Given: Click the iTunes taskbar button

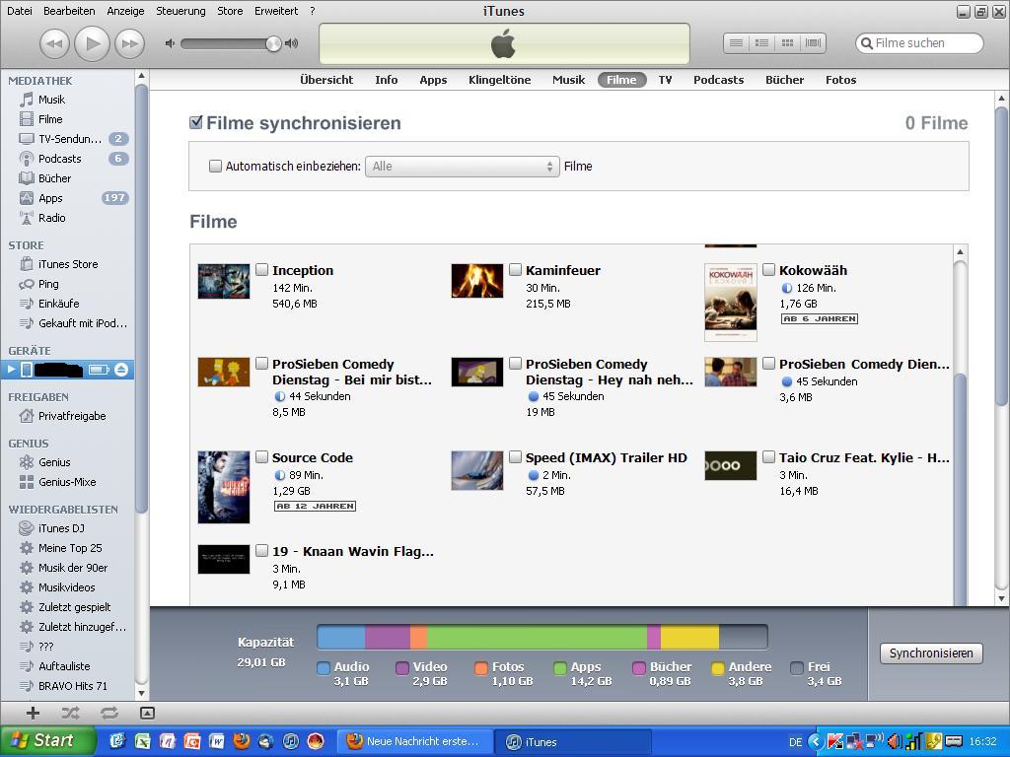Looking at the screenshot, I should click(575, 741).
